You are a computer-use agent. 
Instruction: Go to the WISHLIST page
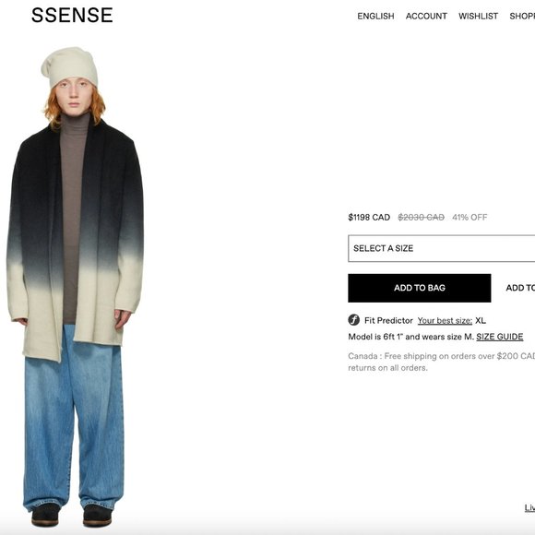point(478,16)
